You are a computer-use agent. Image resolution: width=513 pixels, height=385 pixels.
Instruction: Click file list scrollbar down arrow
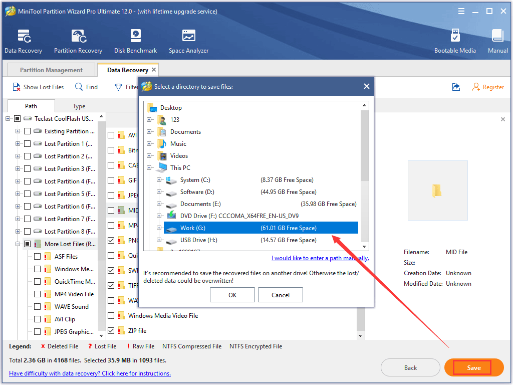[x=360, y=336]
